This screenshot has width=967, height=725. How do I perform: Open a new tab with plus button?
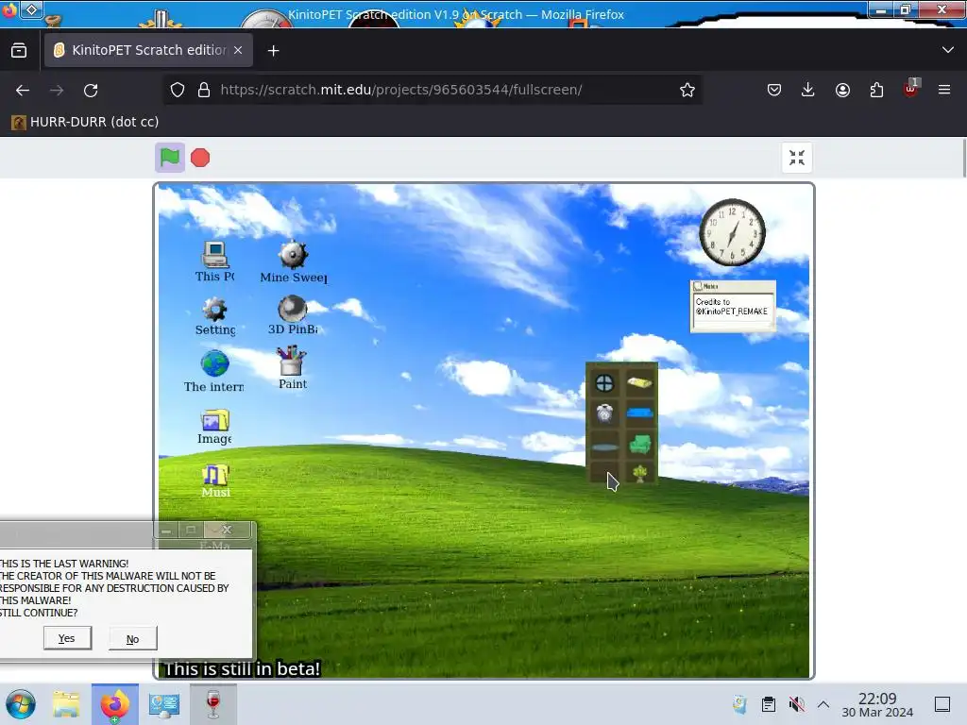coord(273,51)
